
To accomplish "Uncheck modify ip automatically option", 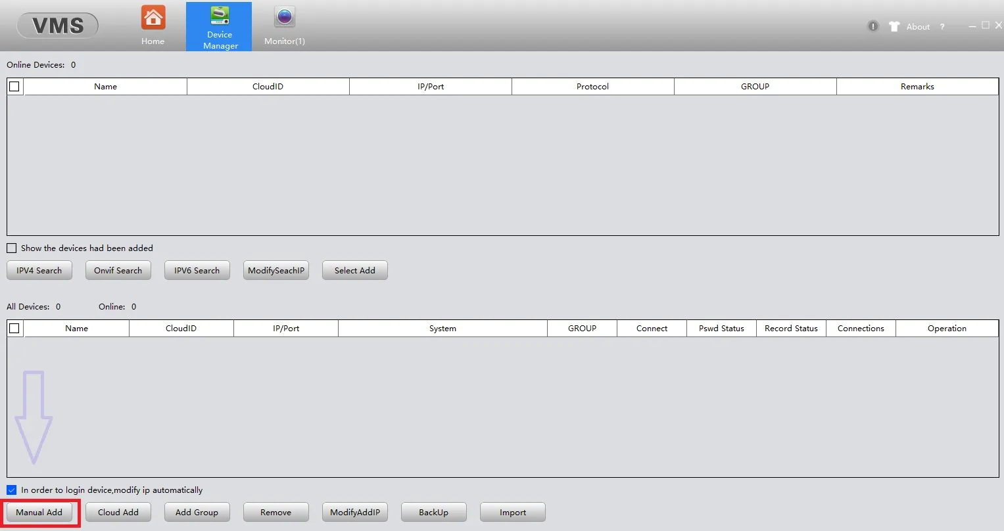I will [12, 490].
